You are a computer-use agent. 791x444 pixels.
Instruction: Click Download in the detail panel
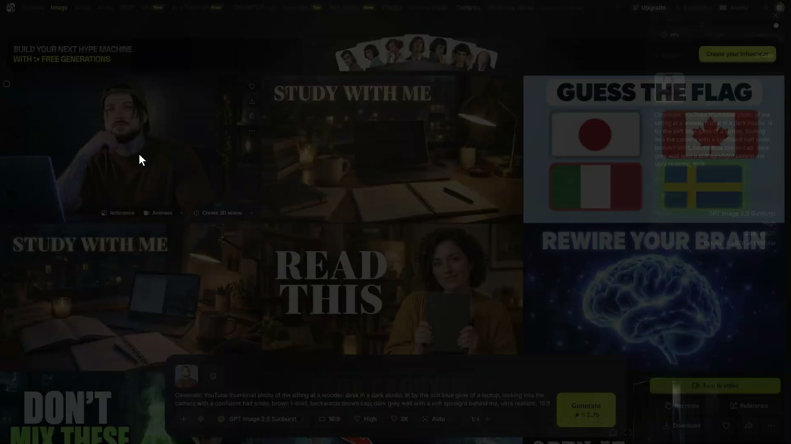point(682,425)
